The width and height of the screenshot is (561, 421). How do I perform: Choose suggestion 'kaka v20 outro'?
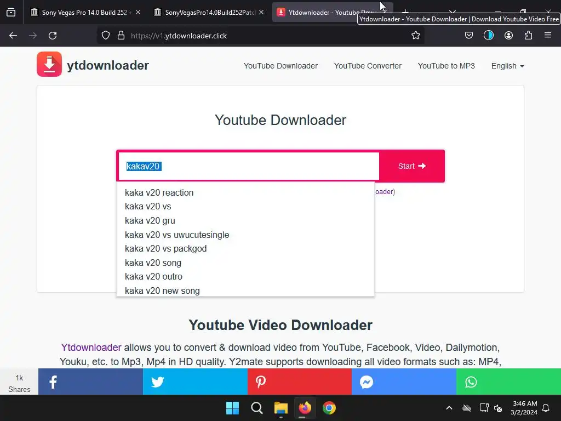[245, 276]
